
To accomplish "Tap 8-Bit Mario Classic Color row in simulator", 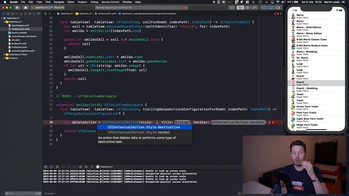I will 316,41.
